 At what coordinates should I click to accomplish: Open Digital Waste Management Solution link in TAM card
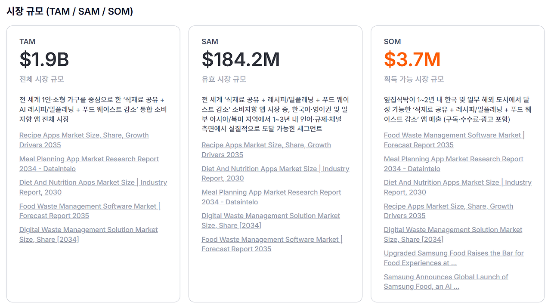click(89, 234)
